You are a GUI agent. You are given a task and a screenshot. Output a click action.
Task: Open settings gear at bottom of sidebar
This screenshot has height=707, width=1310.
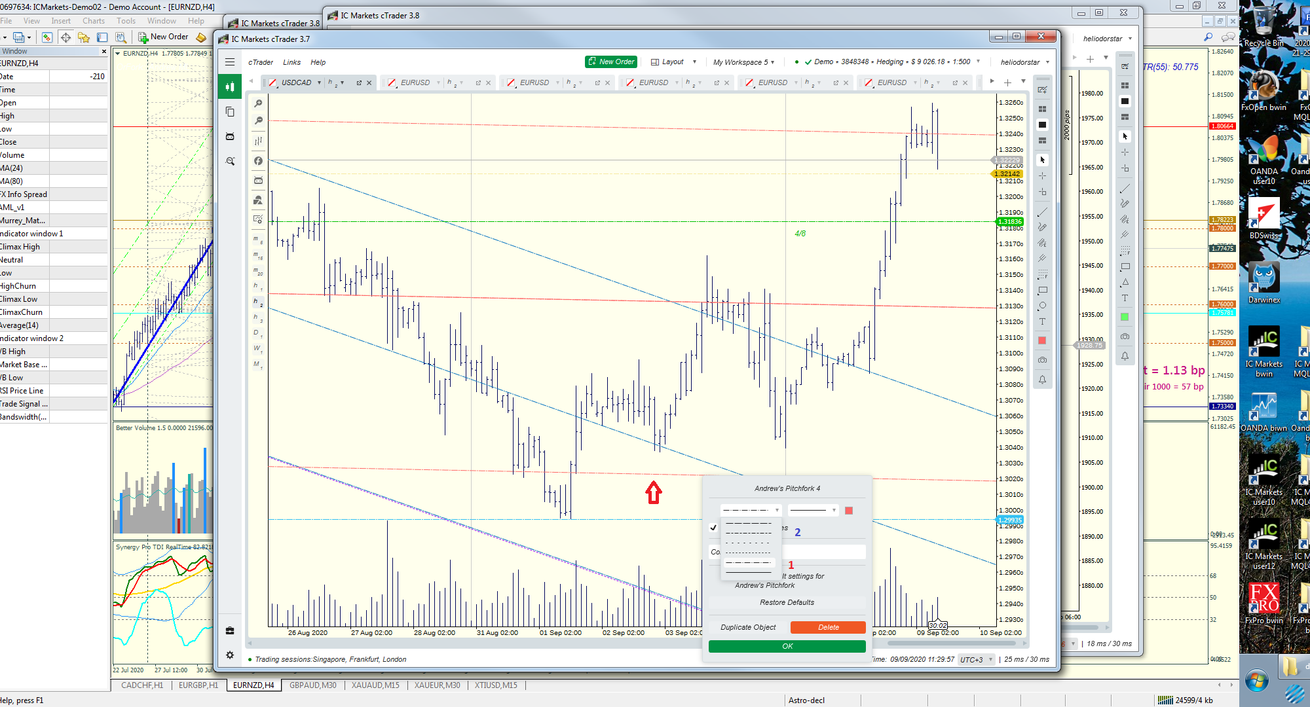230,655
